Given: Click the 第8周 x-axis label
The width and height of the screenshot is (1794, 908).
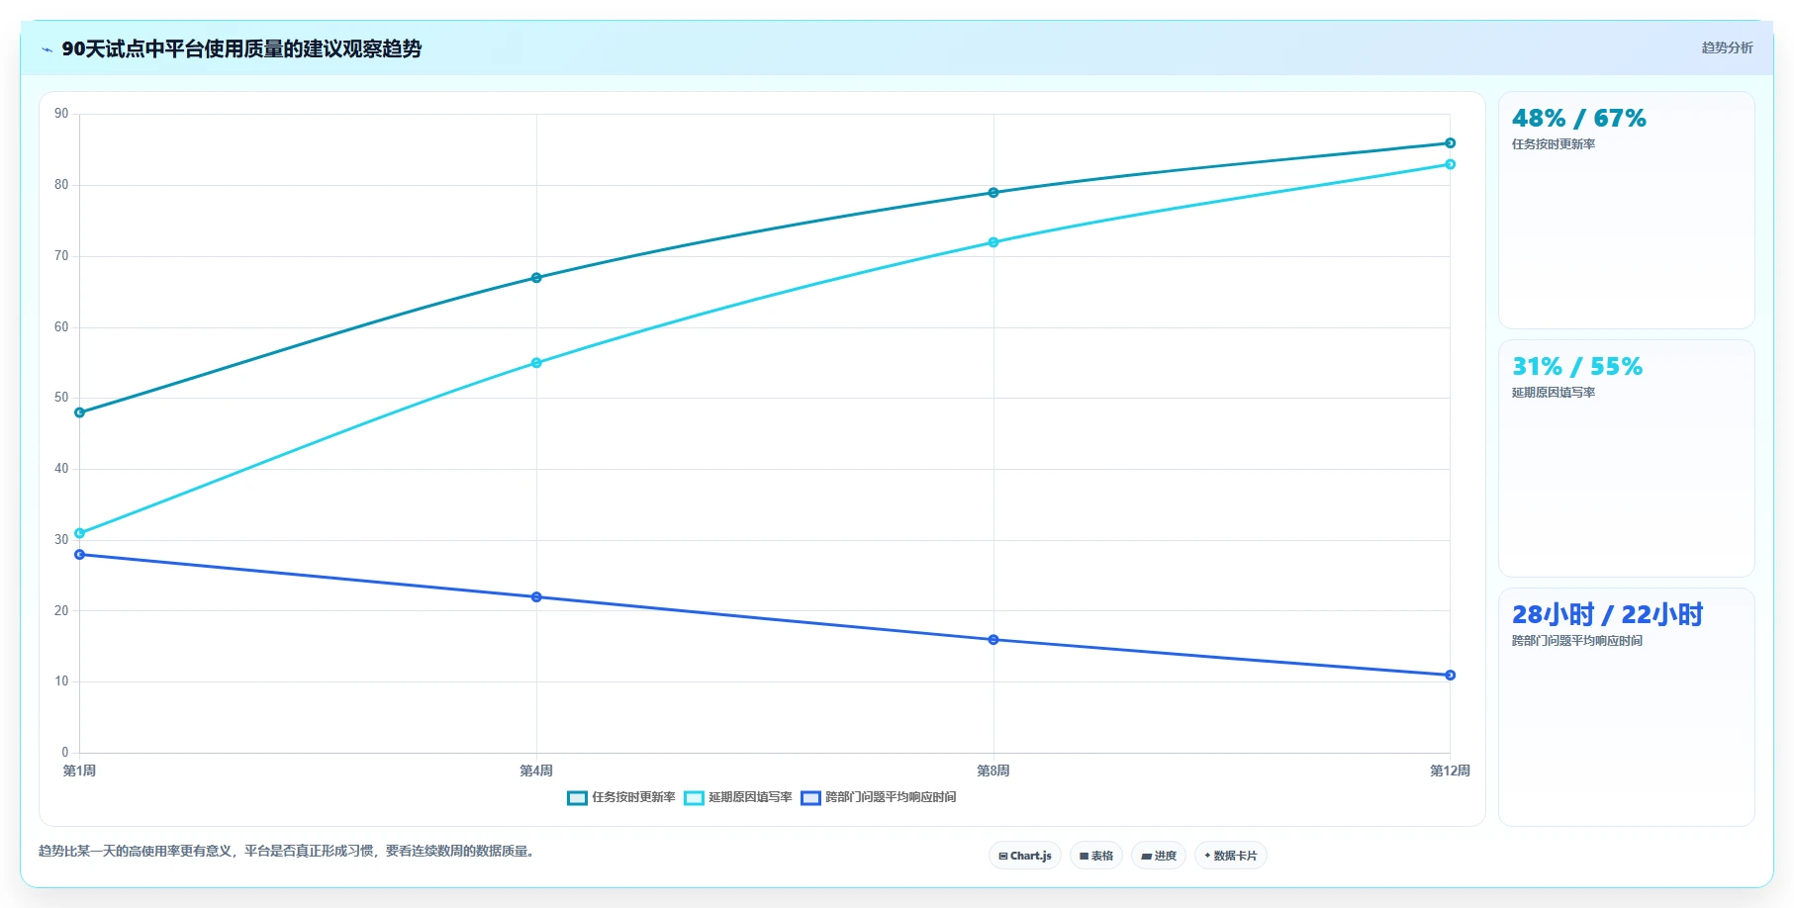Looking at the screenshot, I should pyautogui.click(x=993, y=771).
